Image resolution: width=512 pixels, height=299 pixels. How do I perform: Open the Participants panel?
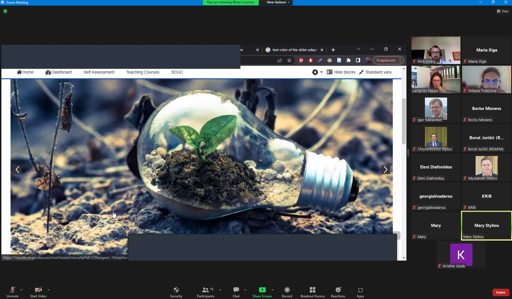(x=206, y=292)
